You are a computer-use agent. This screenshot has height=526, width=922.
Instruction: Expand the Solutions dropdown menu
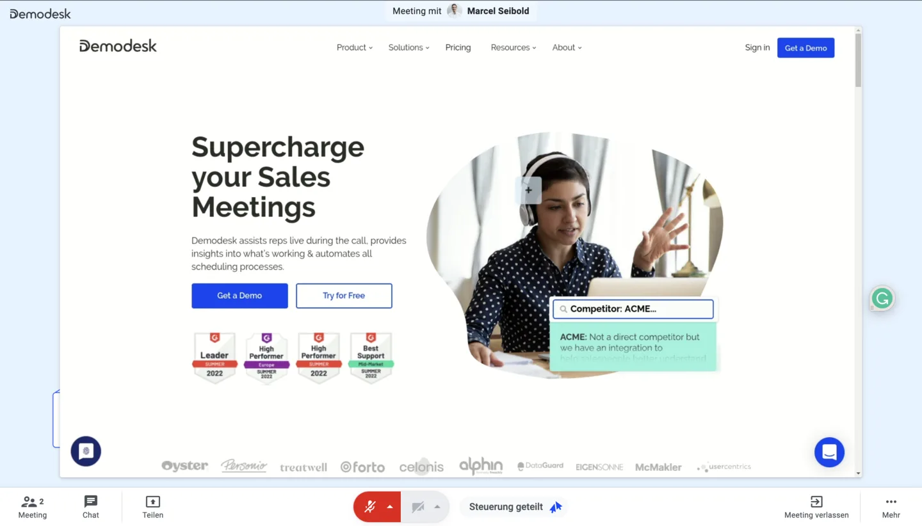click(x=408, y=47)
